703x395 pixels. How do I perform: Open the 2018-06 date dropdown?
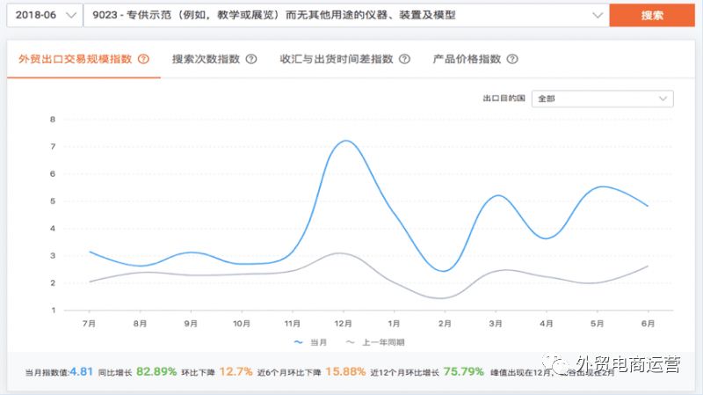coord(45,15)
